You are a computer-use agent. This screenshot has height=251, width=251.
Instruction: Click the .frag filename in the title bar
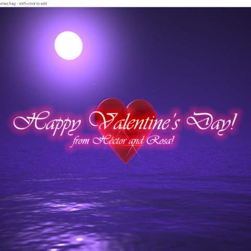(8, 4)
